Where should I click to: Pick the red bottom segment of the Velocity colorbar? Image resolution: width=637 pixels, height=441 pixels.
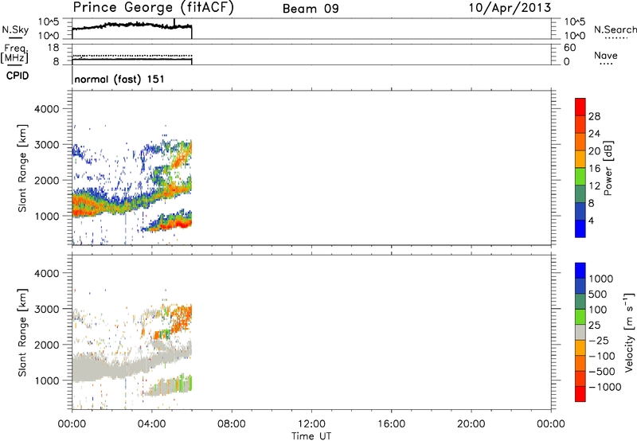(x=580, y=394)
